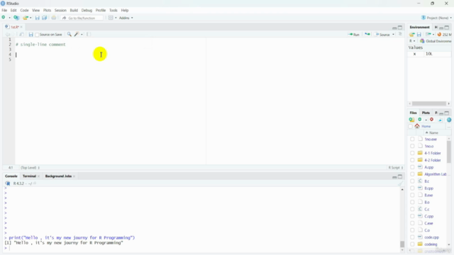Check the box for code.cpp
This screenshot has width=454, height=255.
pos(412,237)
